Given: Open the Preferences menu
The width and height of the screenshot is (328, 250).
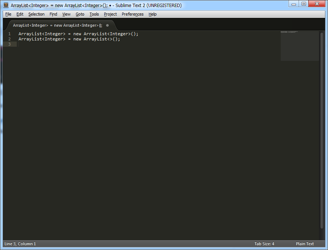Looking at the screenshot, I should tap(133, 14).
